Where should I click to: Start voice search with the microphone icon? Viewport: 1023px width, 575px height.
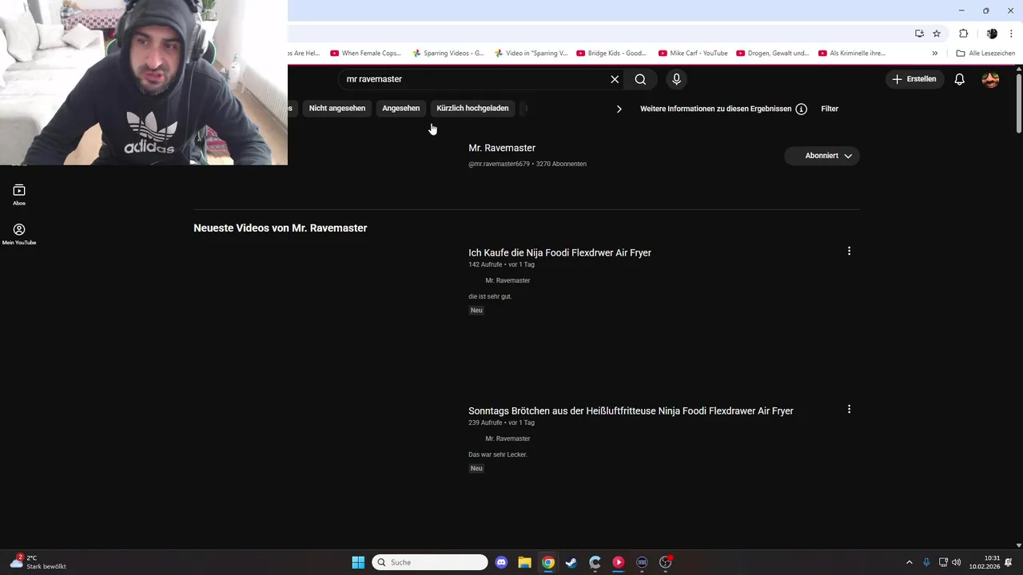pyautogui.click(x=677, y=79)
